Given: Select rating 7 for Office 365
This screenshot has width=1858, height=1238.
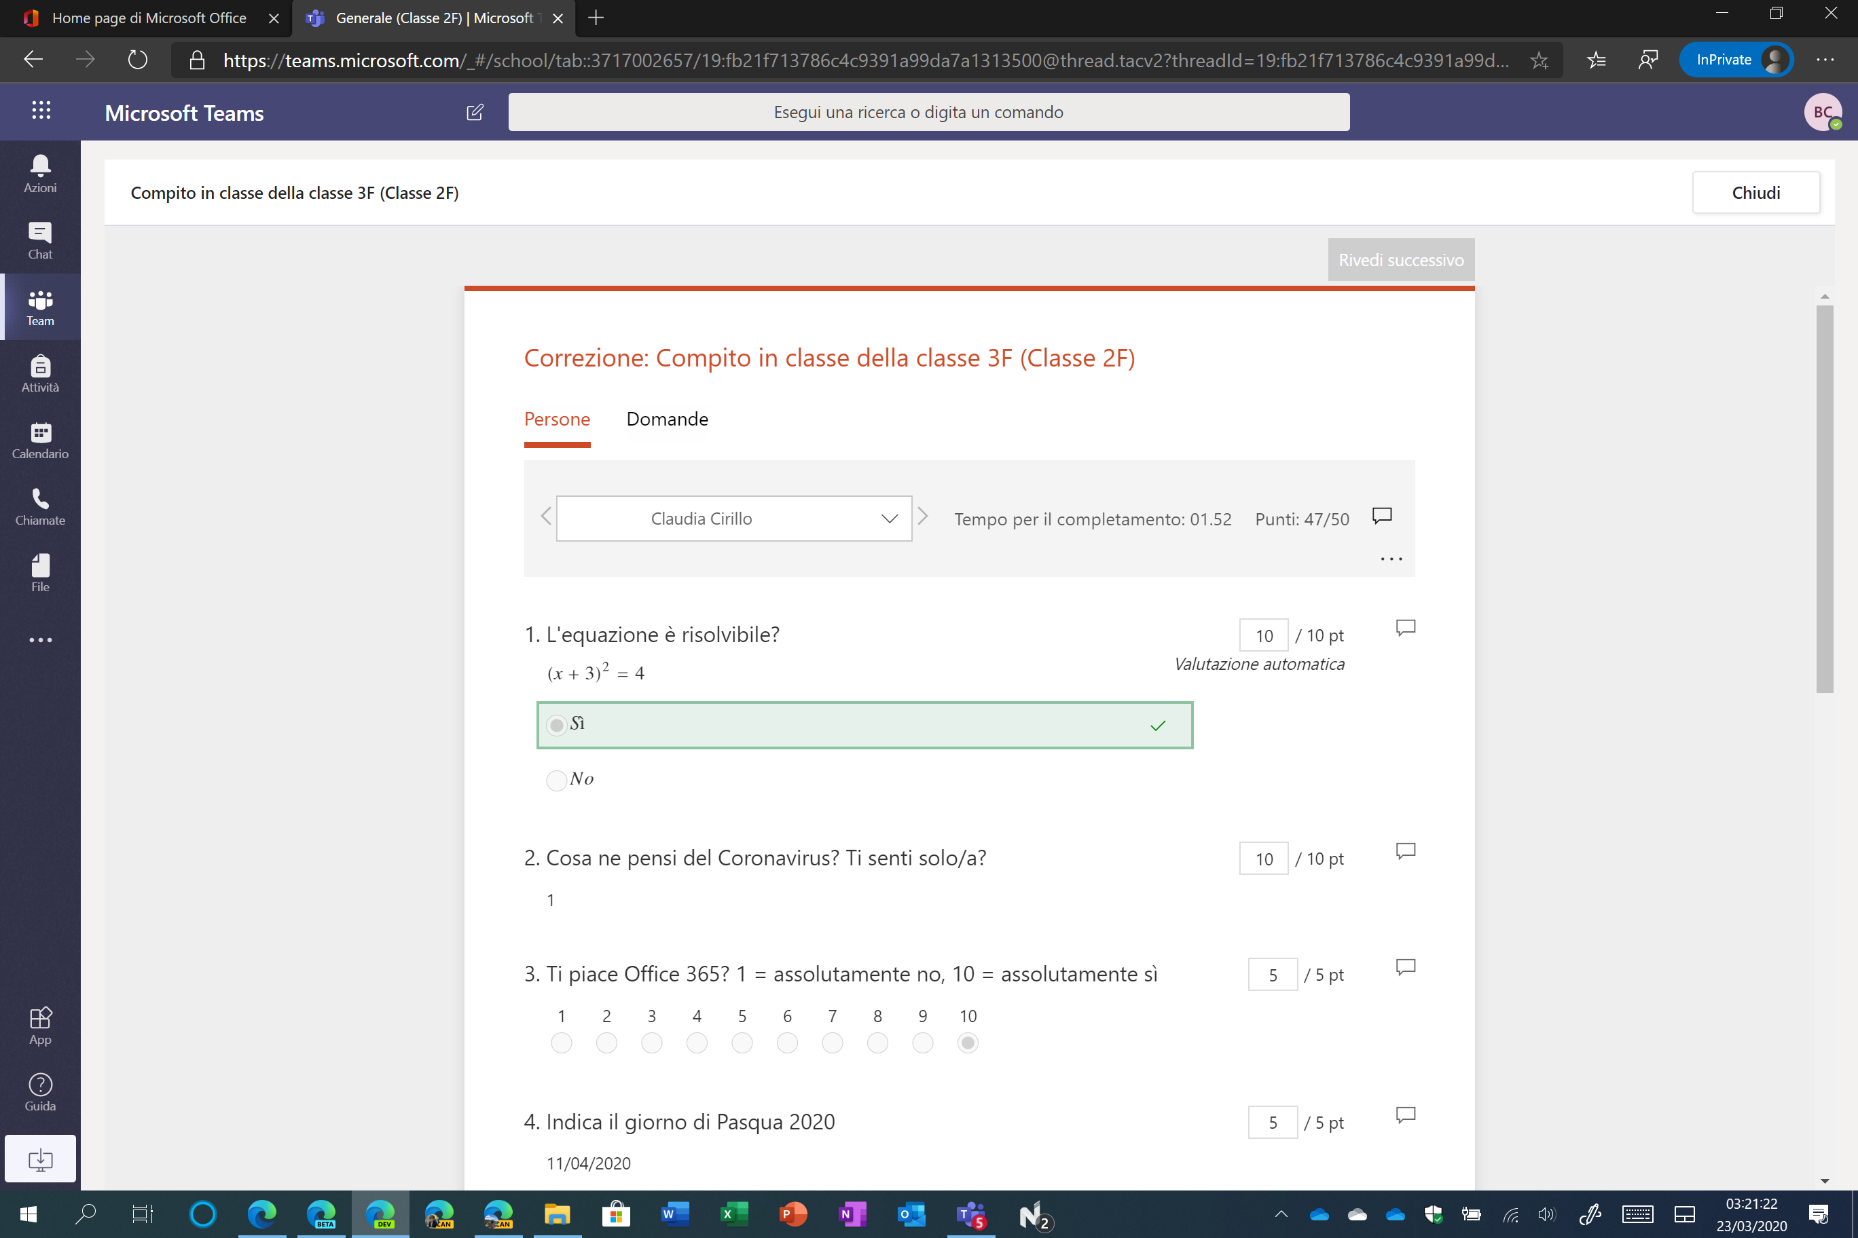Looking at the screenshot, I should click(x=833, y=1043).
